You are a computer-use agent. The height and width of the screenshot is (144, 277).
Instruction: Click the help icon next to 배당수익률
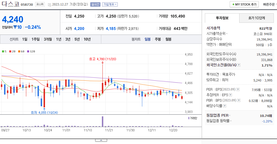pyautogui.click(x=224, y=106)
